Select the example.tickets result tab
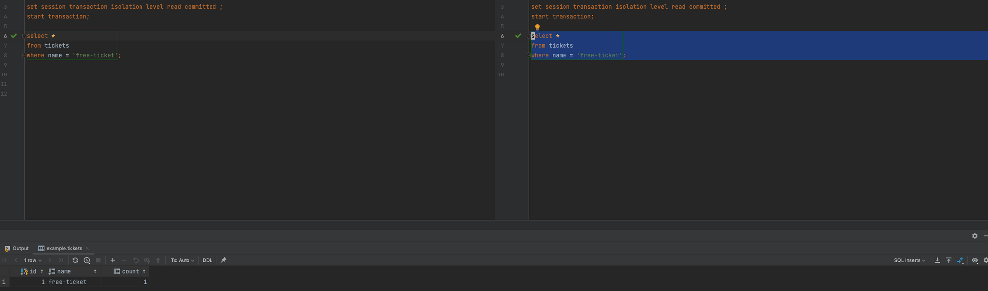 (x=65, y=248)
